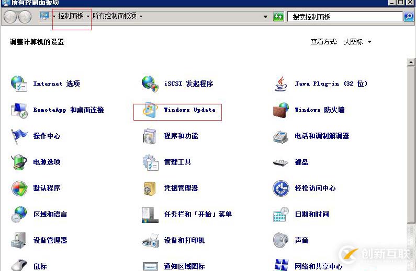The width and height of the screenshot is (416, 271).
Task: Click the 凭据管理器 link text
Action: click(x=181, y=188)
